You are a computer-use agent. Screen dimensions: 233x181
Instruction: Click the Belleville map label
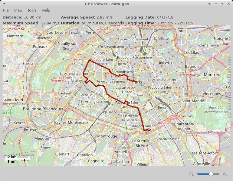(x=166, y=62)
